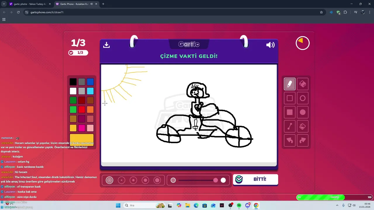This screenshot has height=210, width=374.
Task: Go back to the previous page
Action: (x=4, y=12)
